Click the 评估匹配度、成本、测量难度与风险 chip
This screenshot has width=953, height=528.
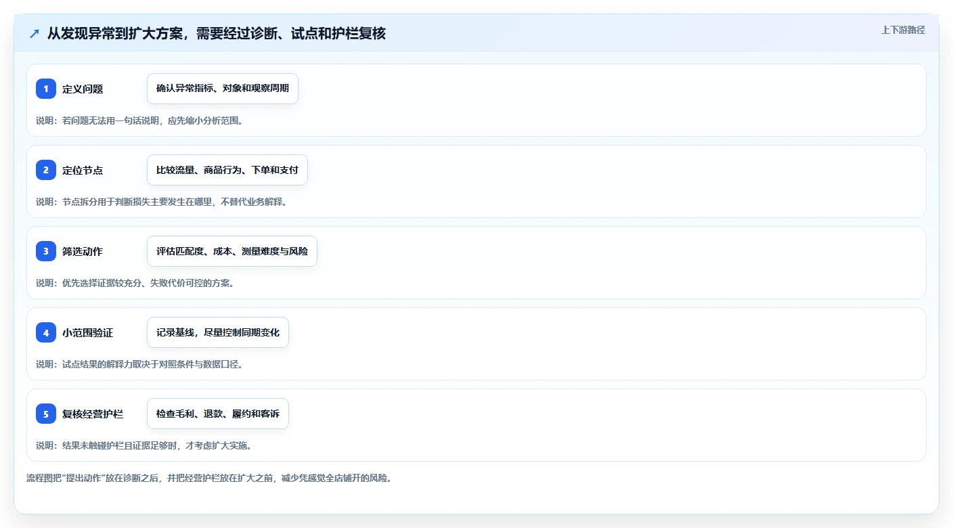point(232,251)
